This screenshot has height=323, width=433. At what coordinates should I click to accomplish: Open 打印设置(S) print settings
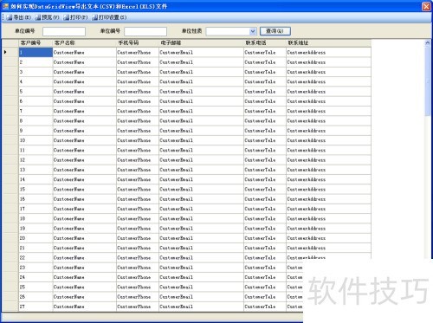(109, 17)
